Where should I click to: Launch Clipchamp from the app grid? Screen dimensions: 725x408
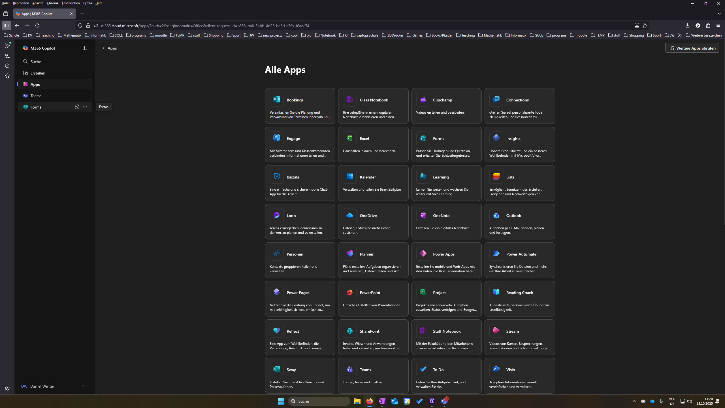(x=446, y=106)
